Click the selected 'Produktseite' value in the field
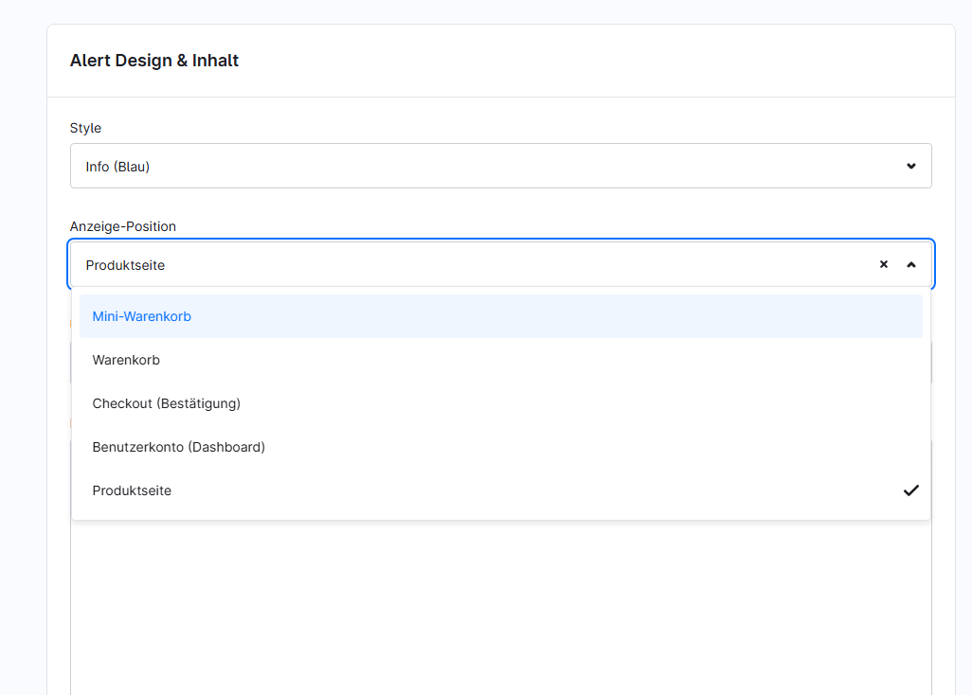 pos(125,265)
